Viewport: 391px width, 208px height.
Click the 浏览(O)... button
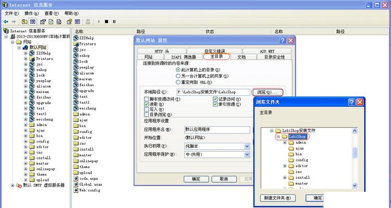pyautogui.click(x=267, y=92)
